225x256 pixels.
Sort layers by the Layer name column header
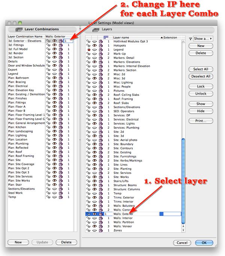point(138,38)
